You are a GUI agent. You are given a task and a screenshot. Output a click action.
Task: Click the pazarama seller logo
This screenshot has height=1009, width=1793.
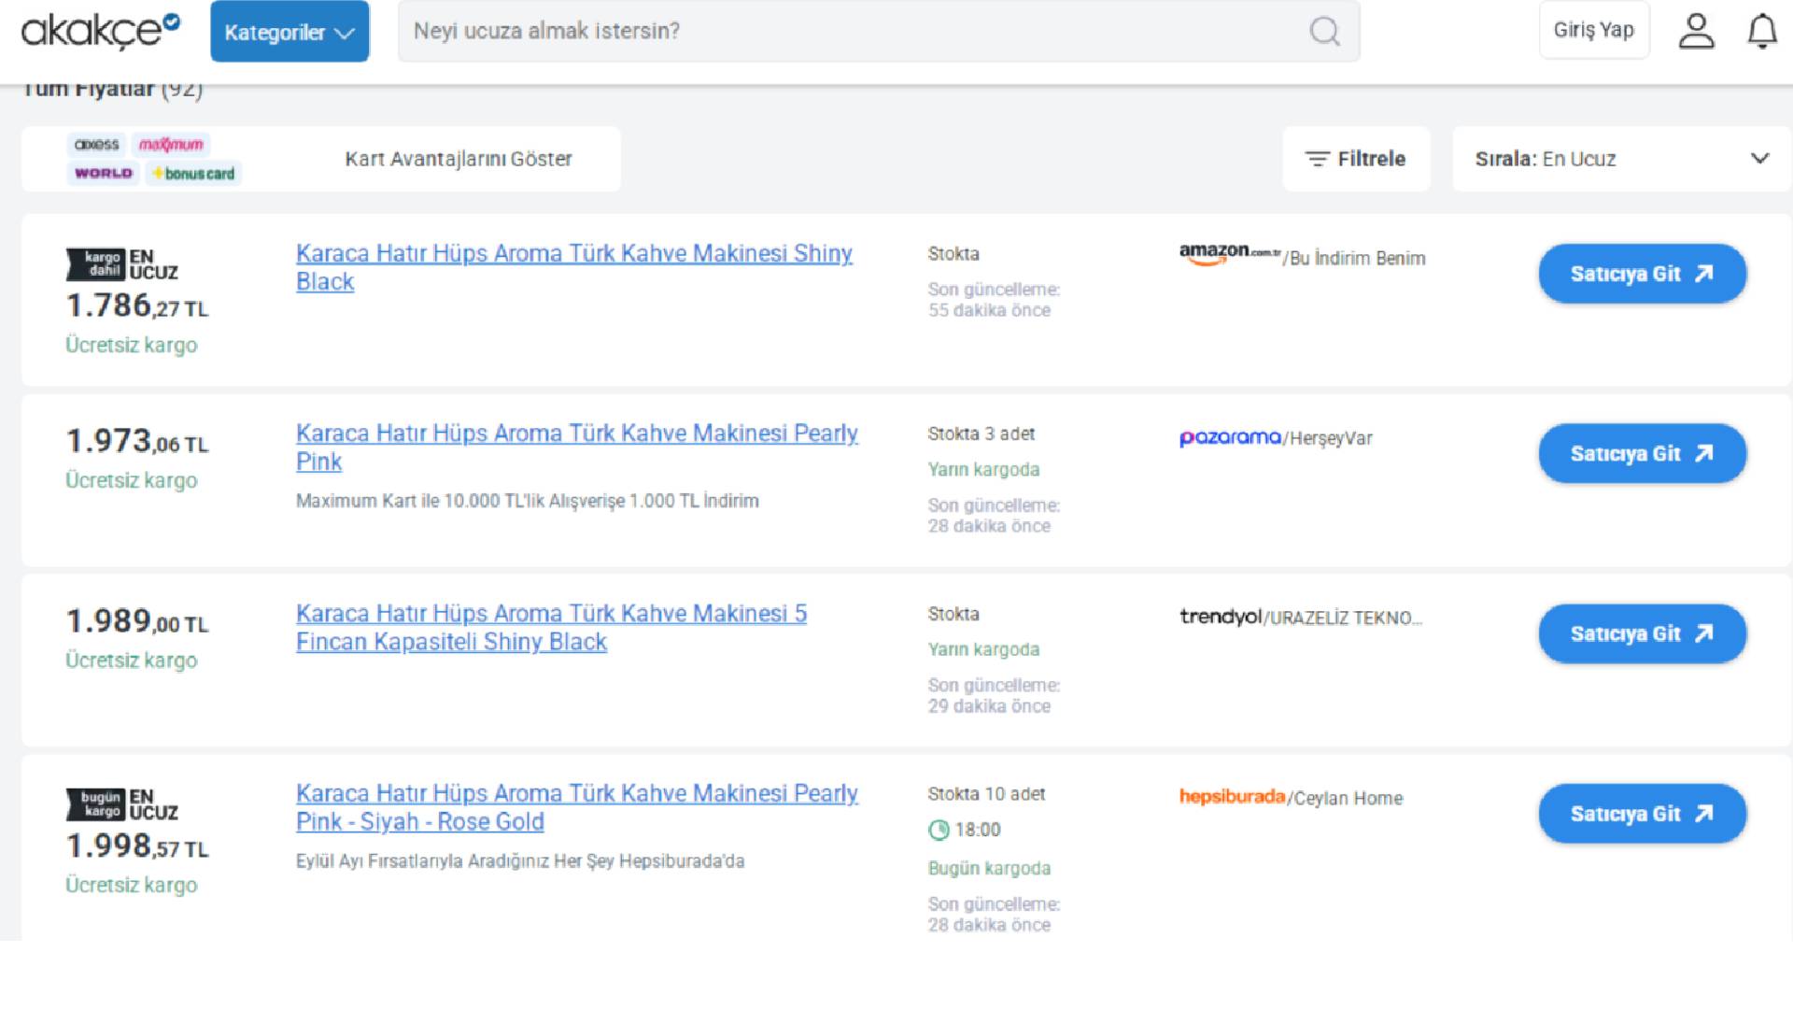pos(1230,437)
